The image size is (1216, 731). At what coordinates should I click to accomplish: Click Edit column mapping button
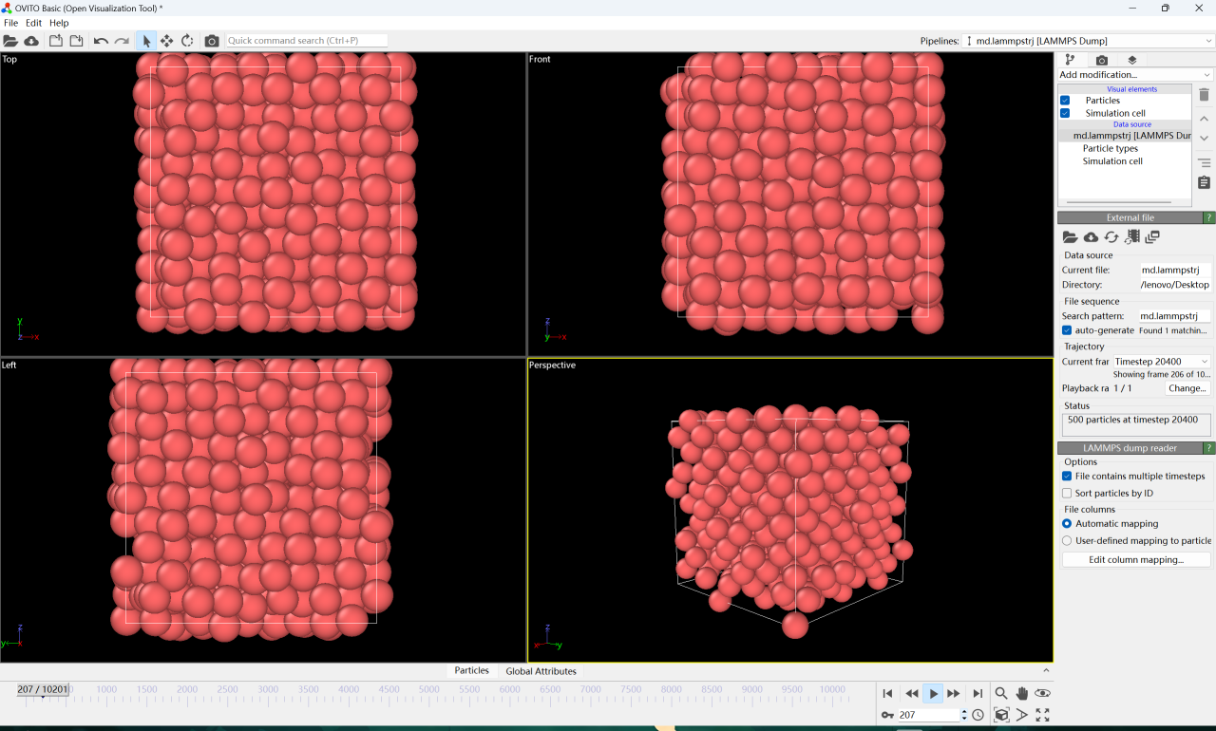click(x=1136, y=560)
